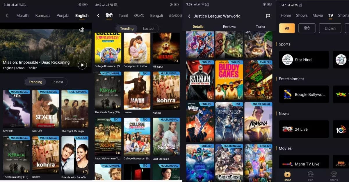This screenshot has width=349, height=182.
Task: Open the Mana TV Live channel
Action: tap(304, 162)
